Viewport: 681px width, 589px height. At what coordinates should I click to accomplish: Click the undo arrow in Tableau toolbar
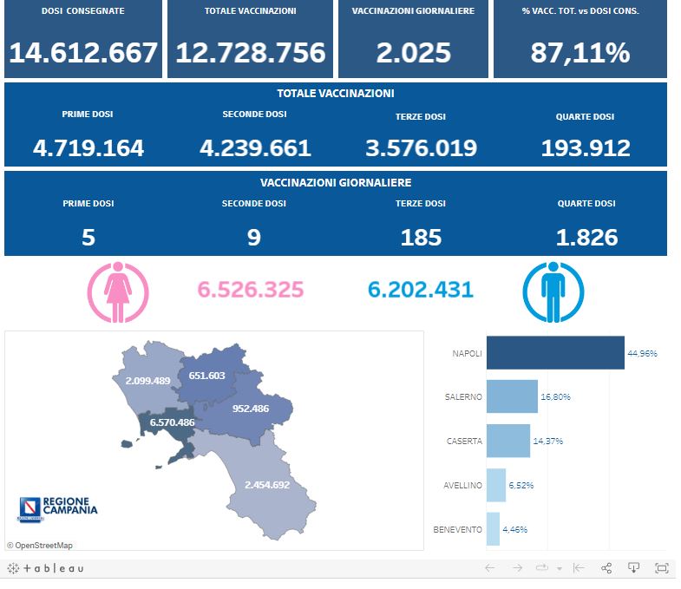[489, 568]
